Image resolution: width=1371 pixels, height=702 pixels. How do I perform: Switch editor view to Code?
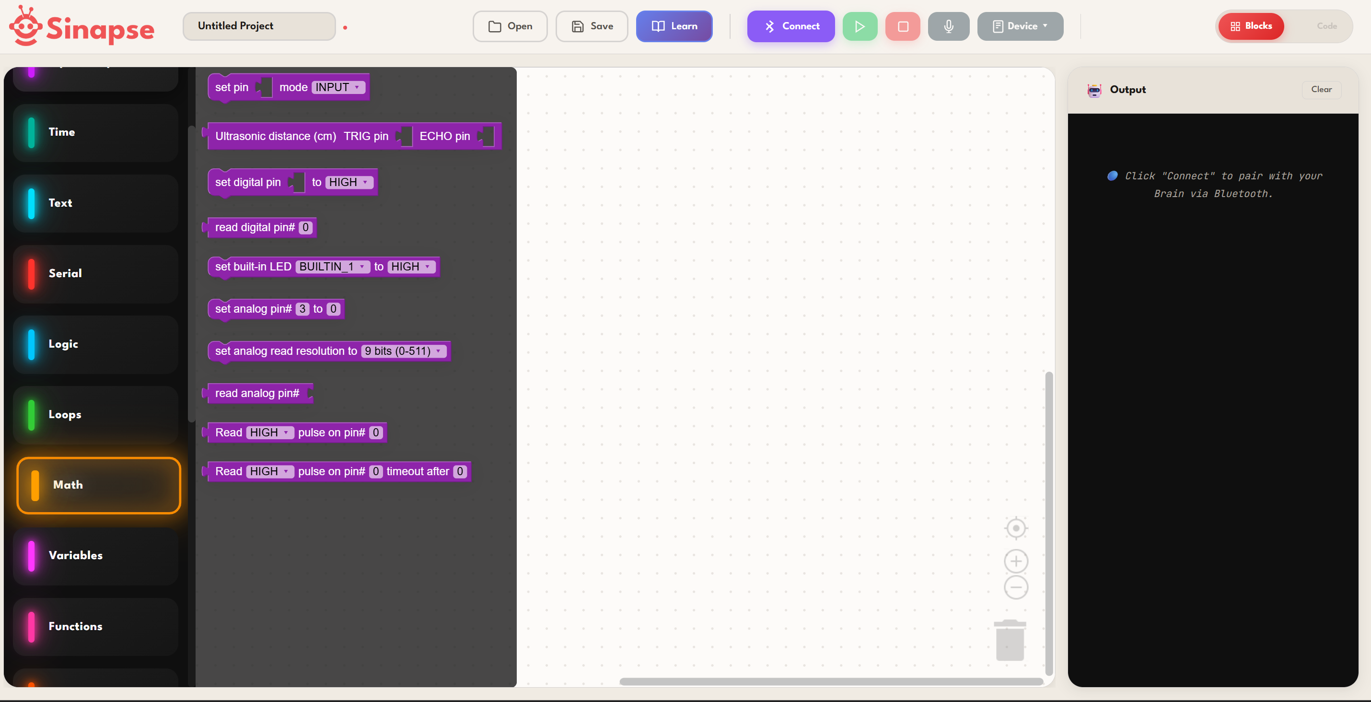tap(1326, 26)
